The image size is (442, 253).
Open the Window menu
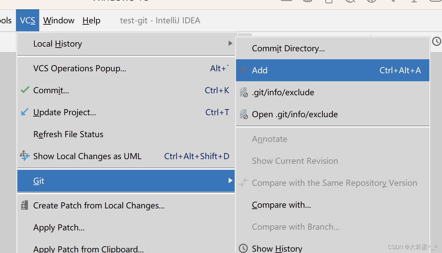click(59, 21)
